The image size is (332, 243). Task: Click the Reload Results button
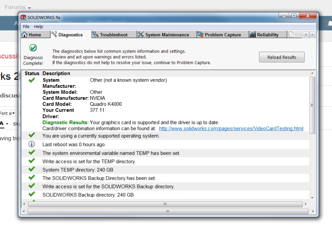pyautogui.click(x=282, y=57)
